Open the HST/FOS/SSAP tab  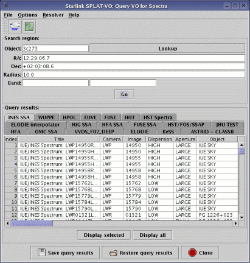(186, 125)
